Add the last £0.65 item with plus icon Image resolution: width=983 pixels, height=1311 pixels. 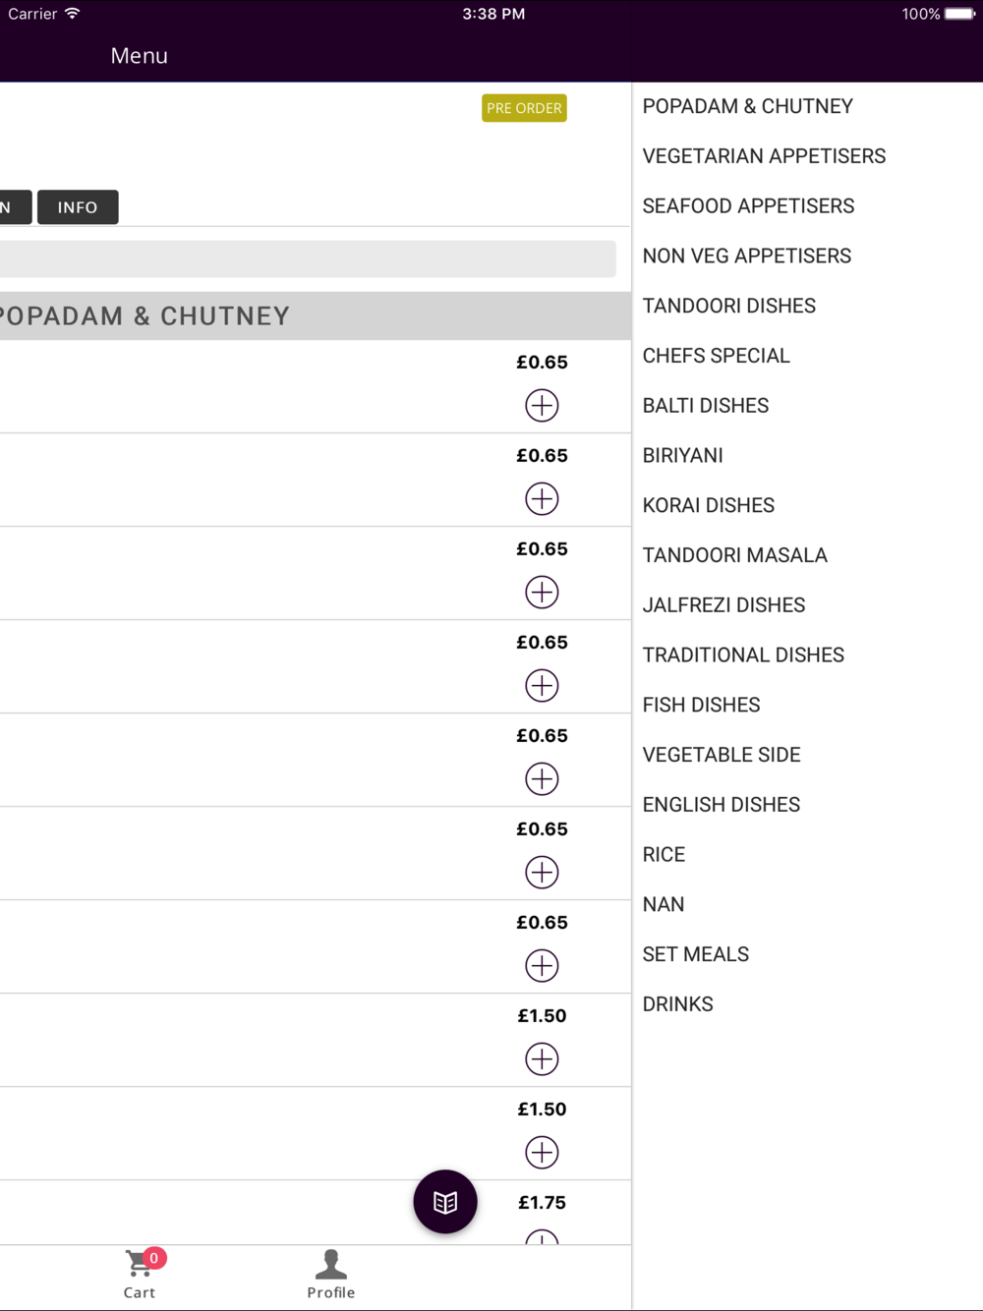542,965
